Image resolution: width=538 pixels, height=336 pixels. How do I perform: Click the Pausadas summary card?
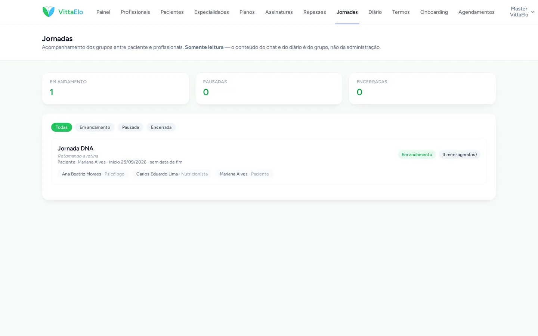tap(269, 88)
